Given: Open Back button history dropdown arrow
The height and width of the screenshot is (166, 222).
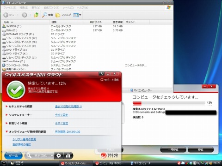Looking at the screenshot, I should point(18,15).
